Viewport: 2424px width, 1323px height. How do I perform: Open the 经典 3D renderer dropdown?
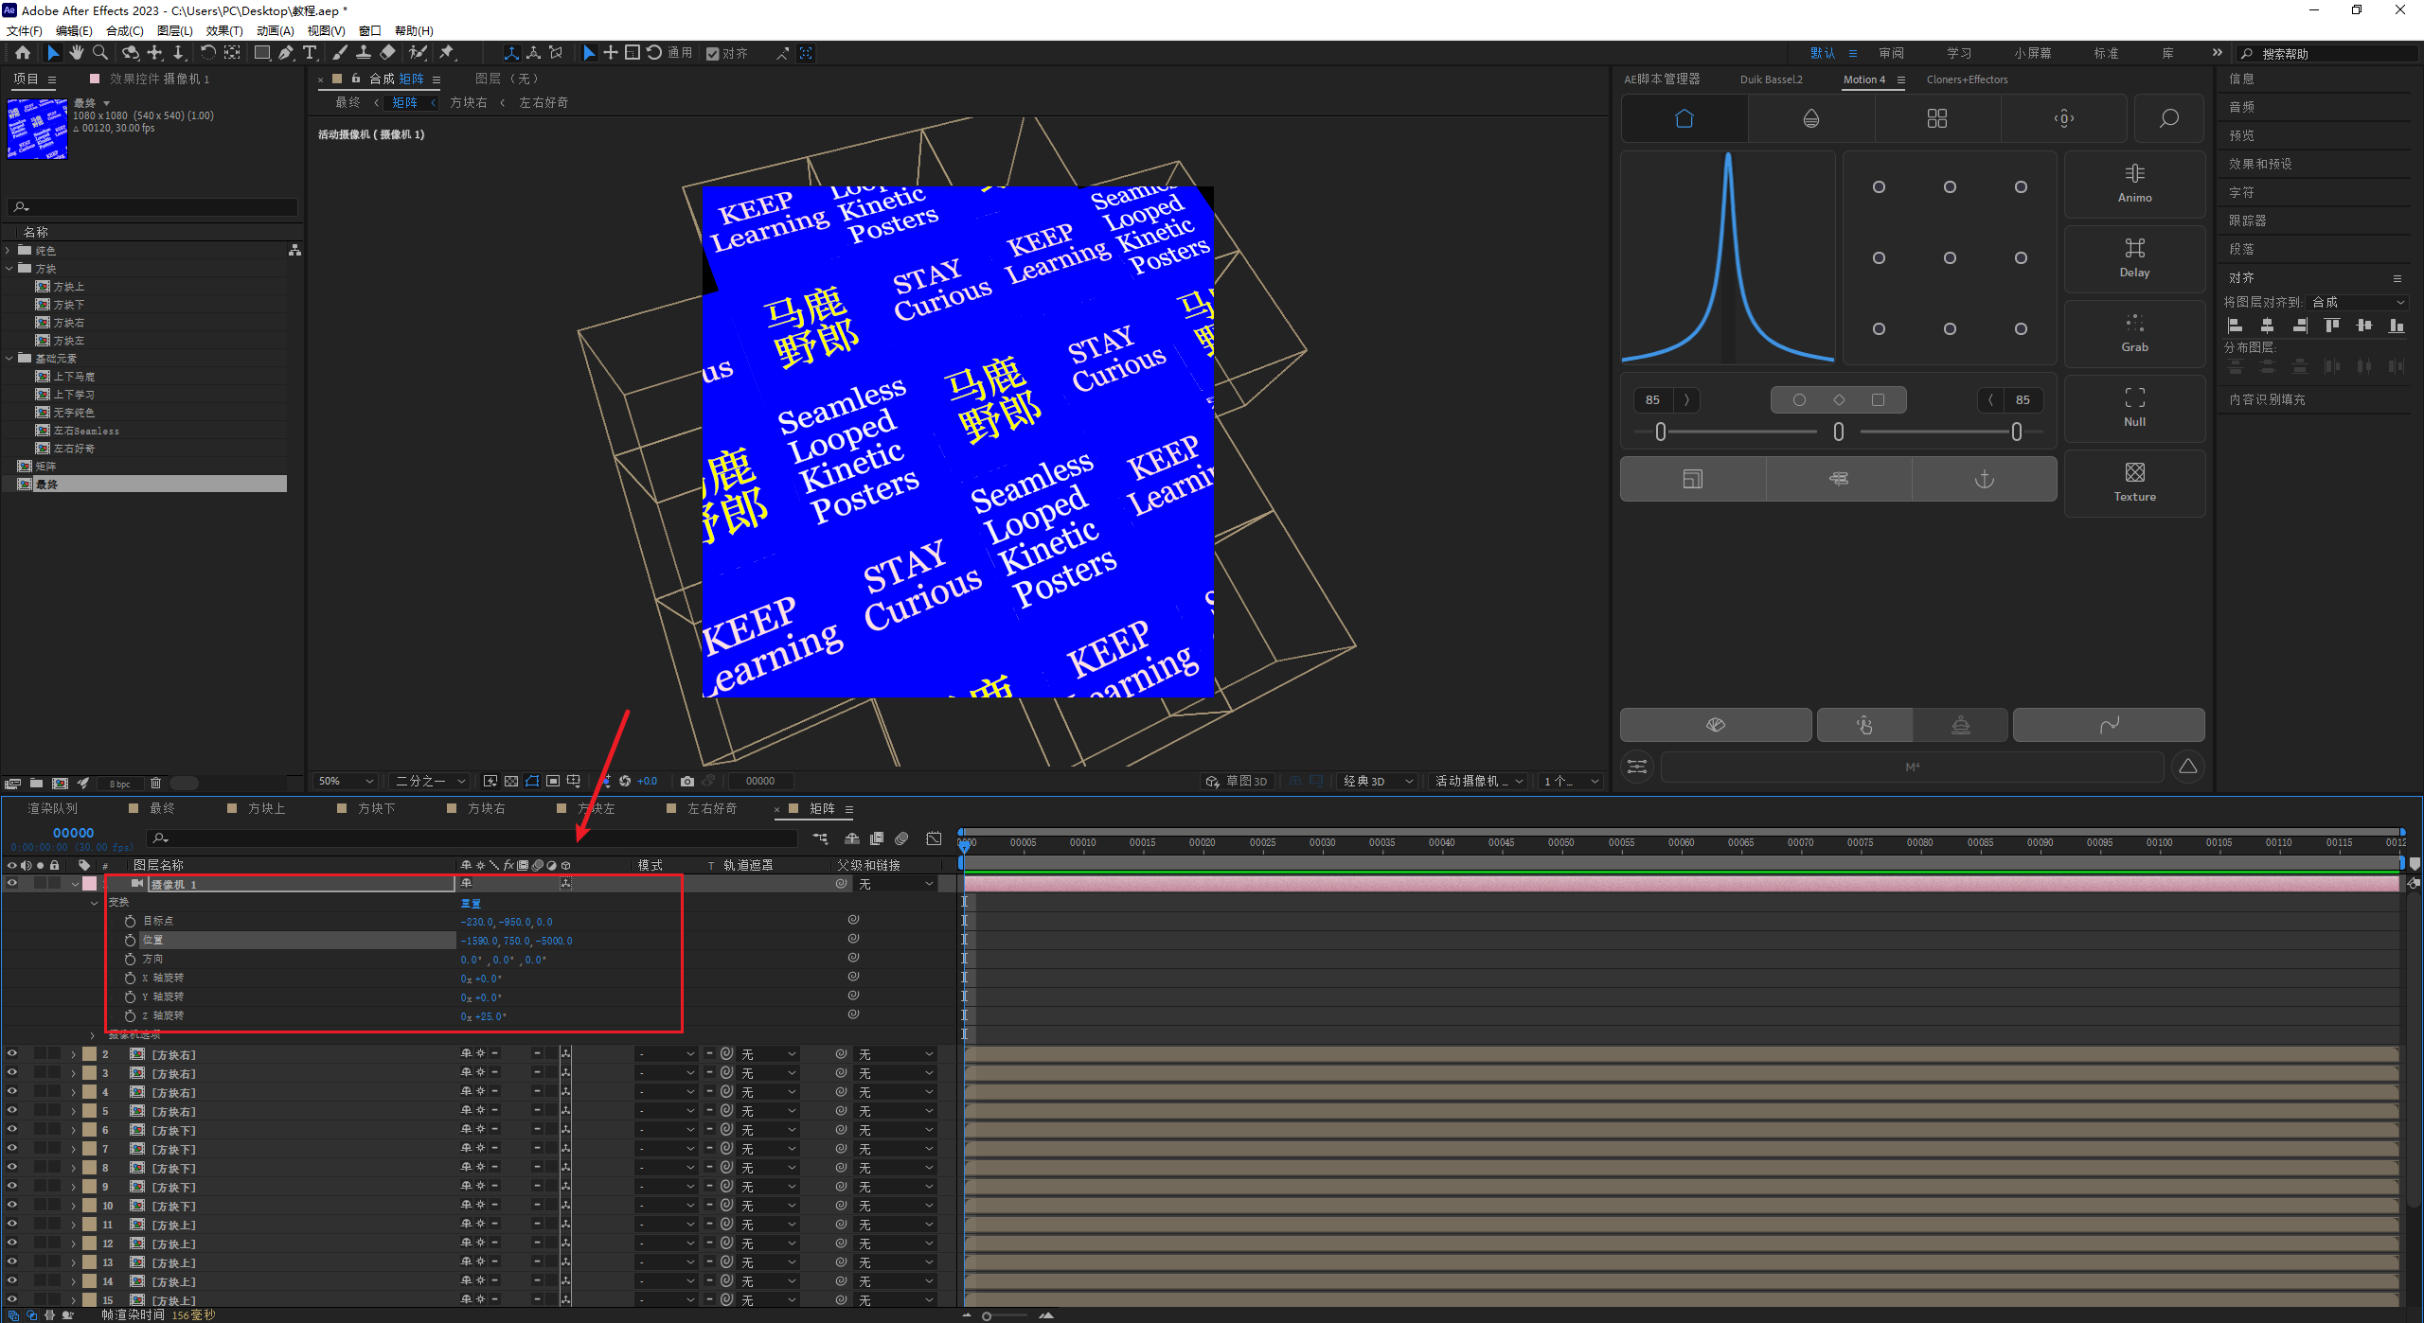[x=1377, y=781]
